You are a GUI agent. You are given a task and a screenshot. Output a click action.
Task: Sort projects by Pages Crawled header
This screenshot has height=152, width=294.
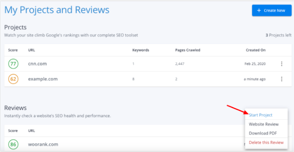(187, 50)
